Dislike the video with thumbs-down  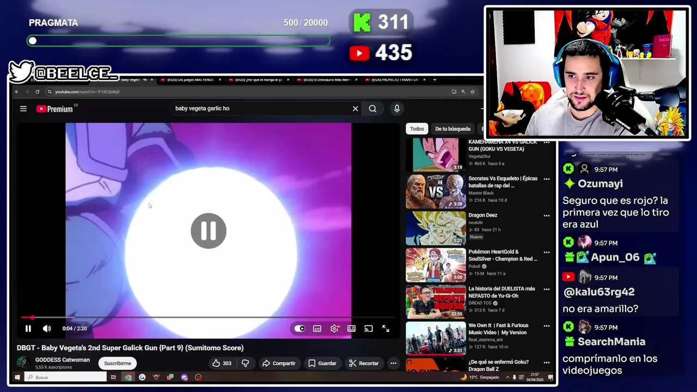click(x=245, y=363)
